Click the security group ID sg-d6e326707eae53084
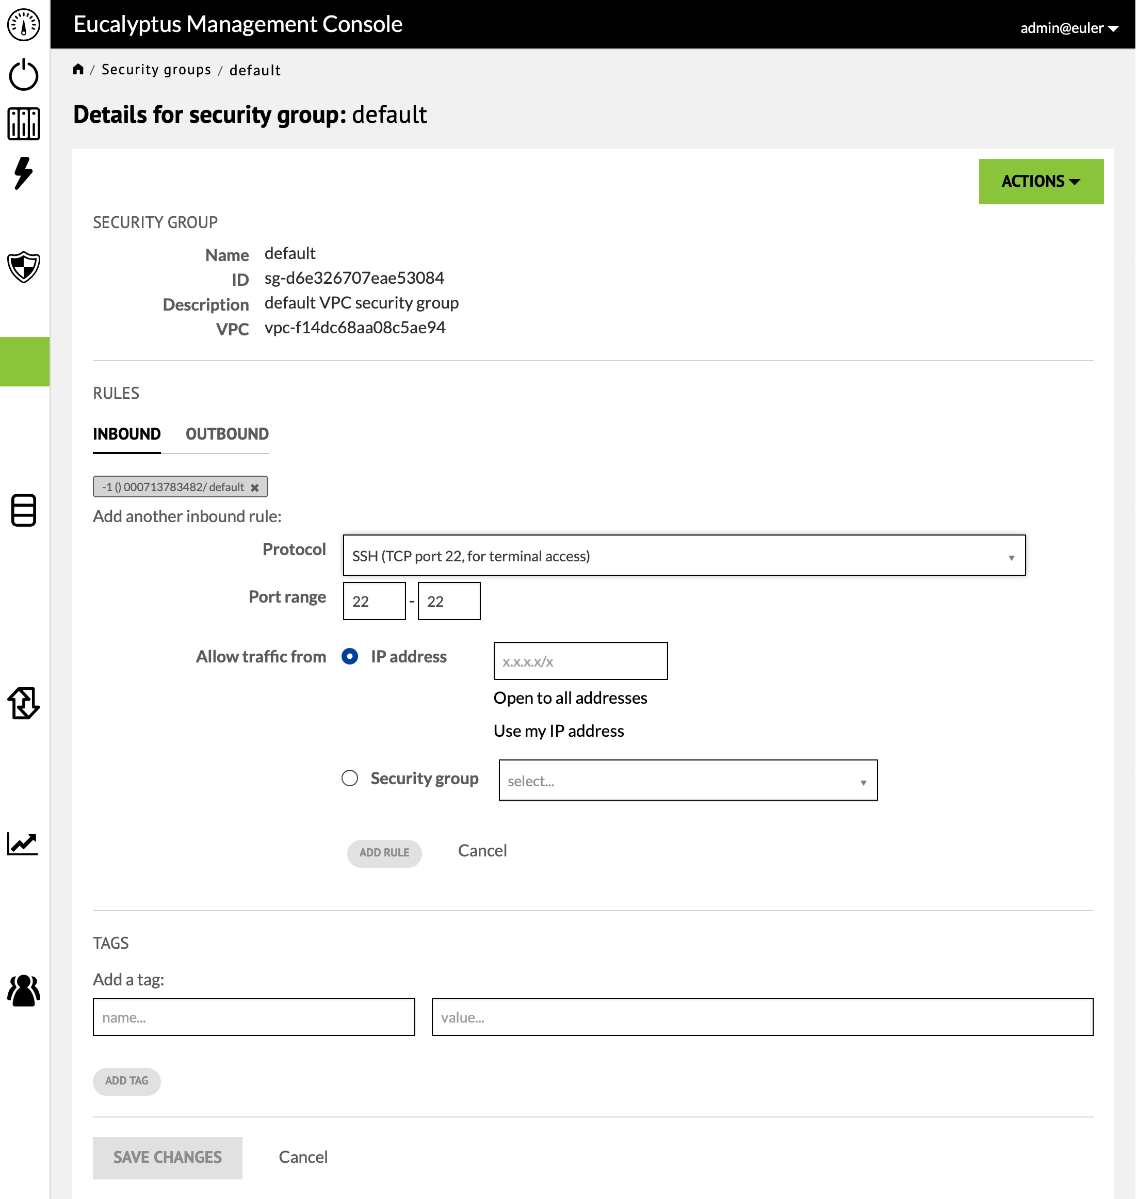Screen dimensions: 1136x1199 354,278
